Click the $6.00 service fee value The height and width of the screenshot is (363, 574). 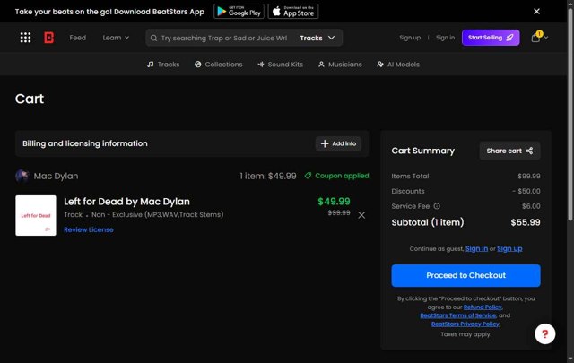pyautogui.click(x=531, y=206)
